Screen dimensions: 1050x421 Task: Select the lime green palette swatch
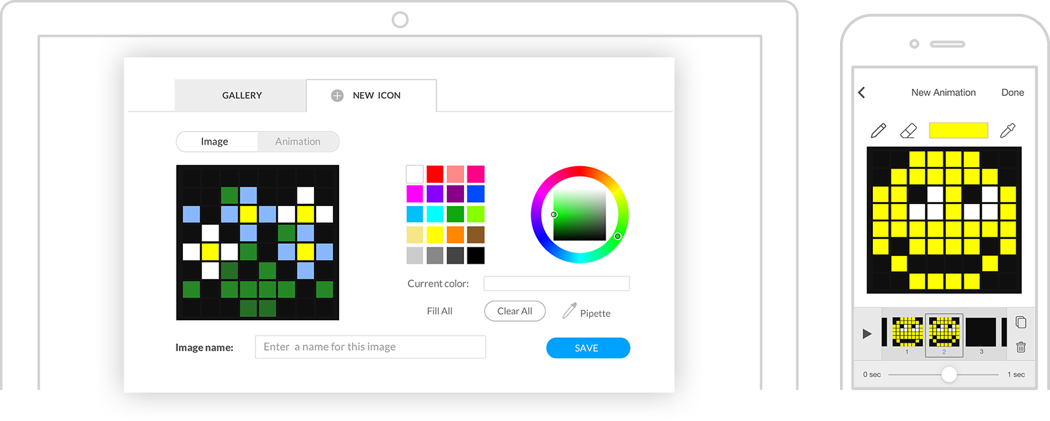click(x=476, y=214)
